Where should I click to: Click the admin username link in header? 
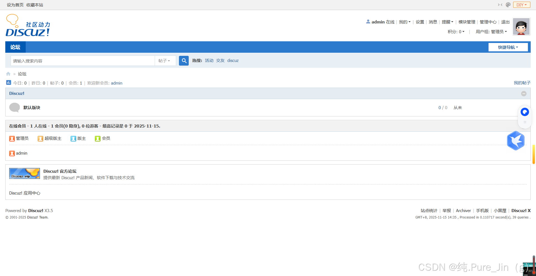[x=378, y=22]
